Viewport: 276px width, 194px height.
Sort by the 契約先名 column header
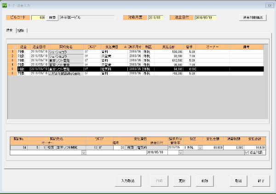pyautogui.click(x=66, y=47)
